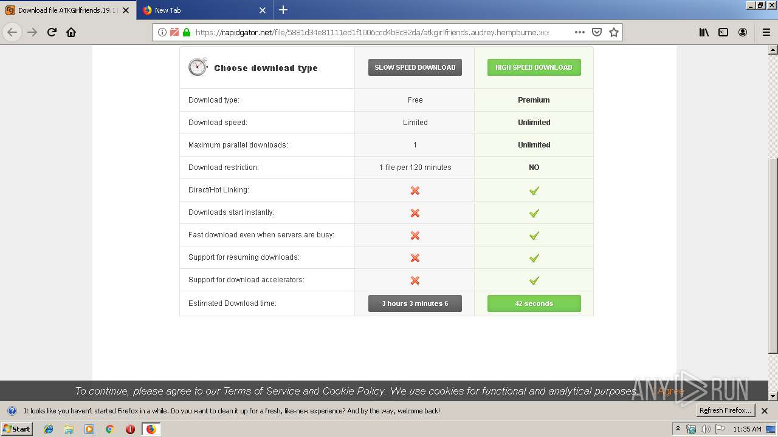
Task: Save page to Pocket
Action: pos(597,32)
